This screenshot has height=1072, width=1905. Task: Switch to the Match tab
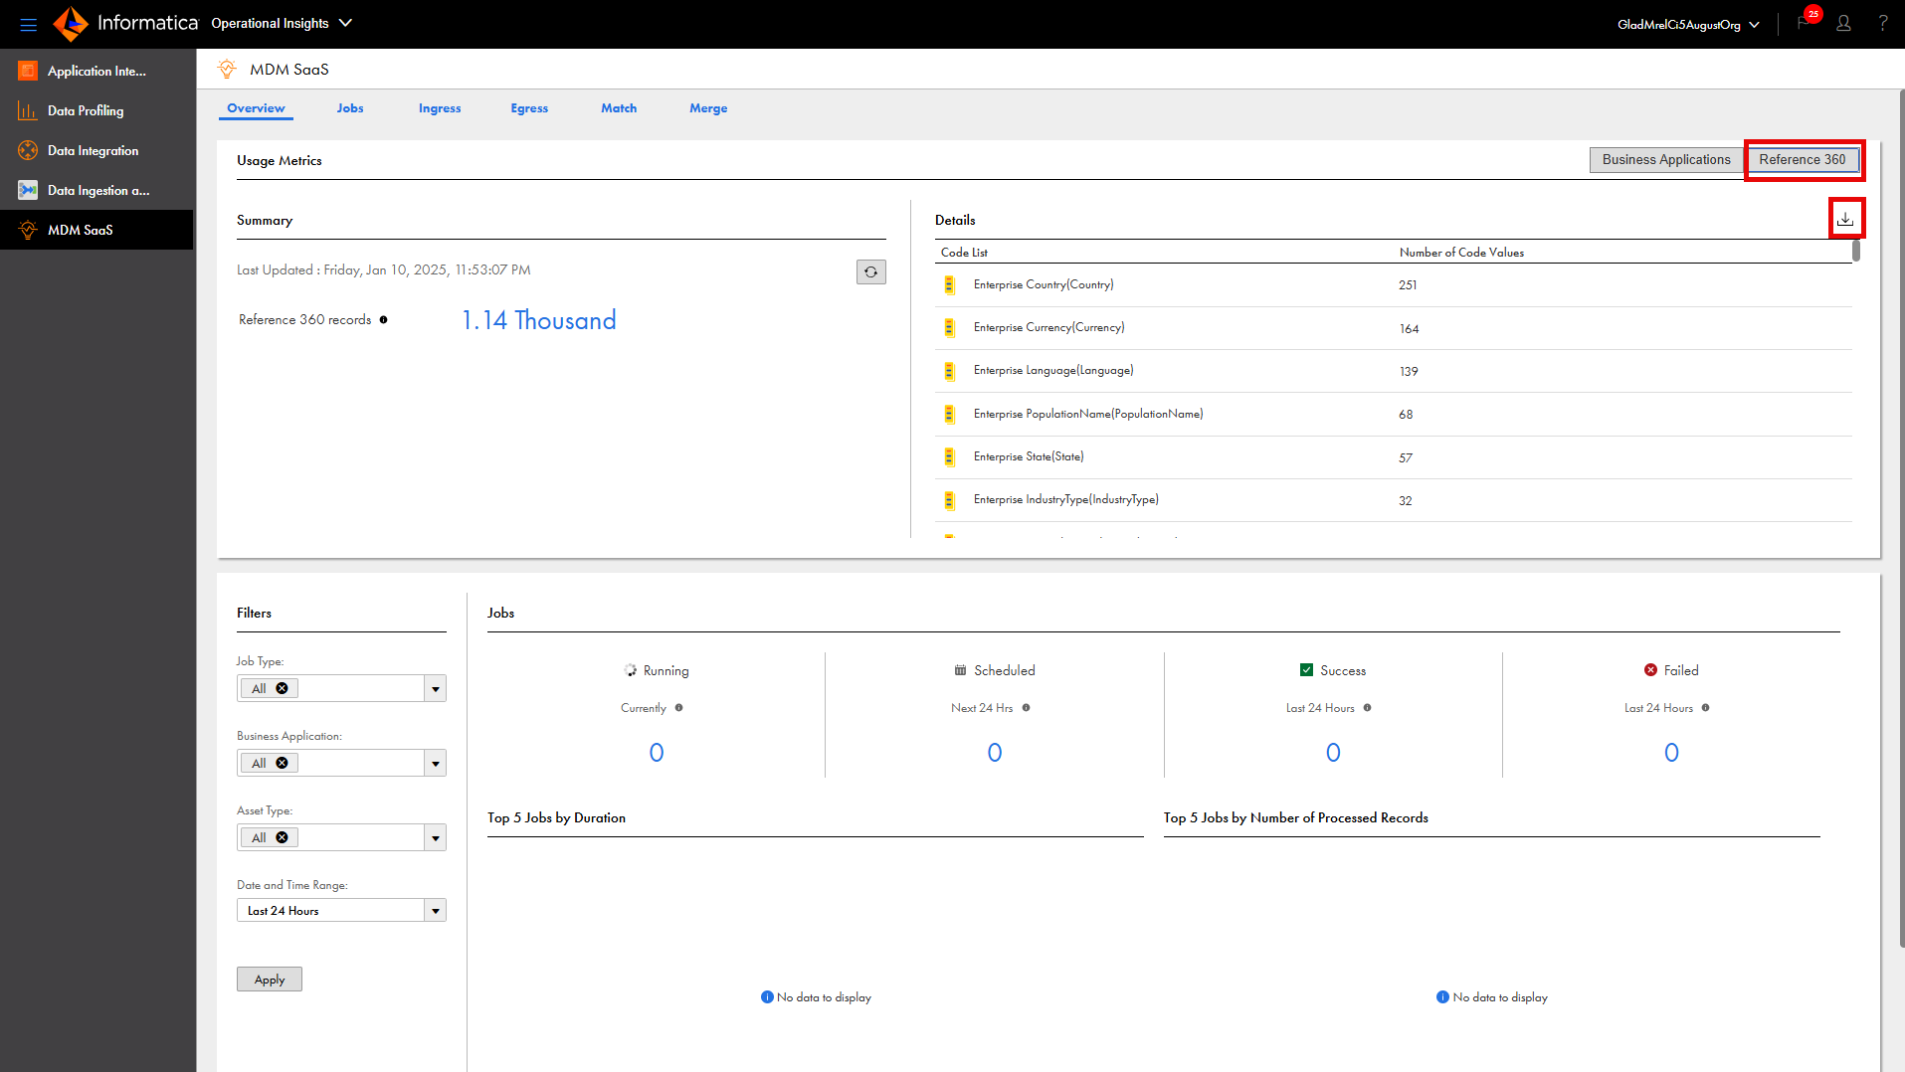pyautogui.click(x=619, y=108)
